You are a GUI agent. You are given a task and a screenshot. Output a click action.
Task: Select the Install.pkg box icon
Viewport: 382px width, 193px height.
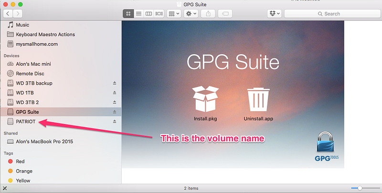(205, 99)
